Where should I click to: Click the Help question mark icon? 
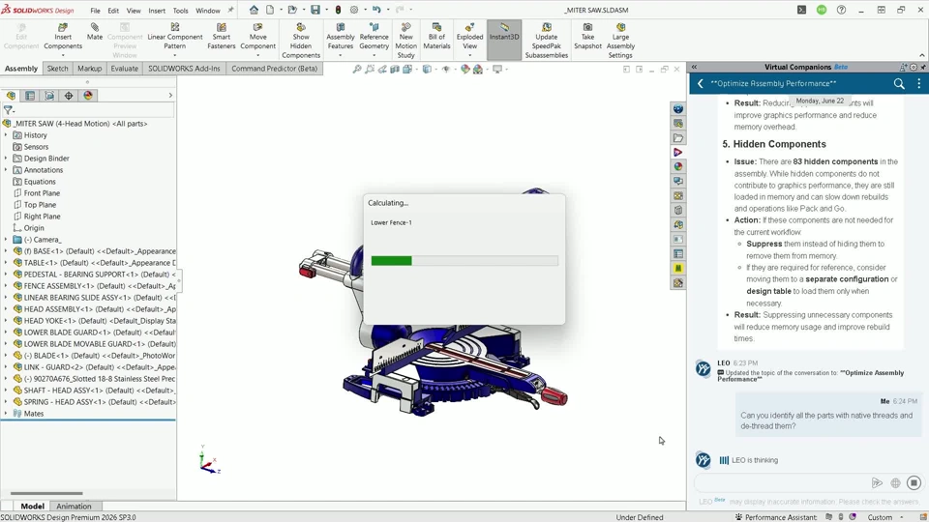(x=841, y=10)
